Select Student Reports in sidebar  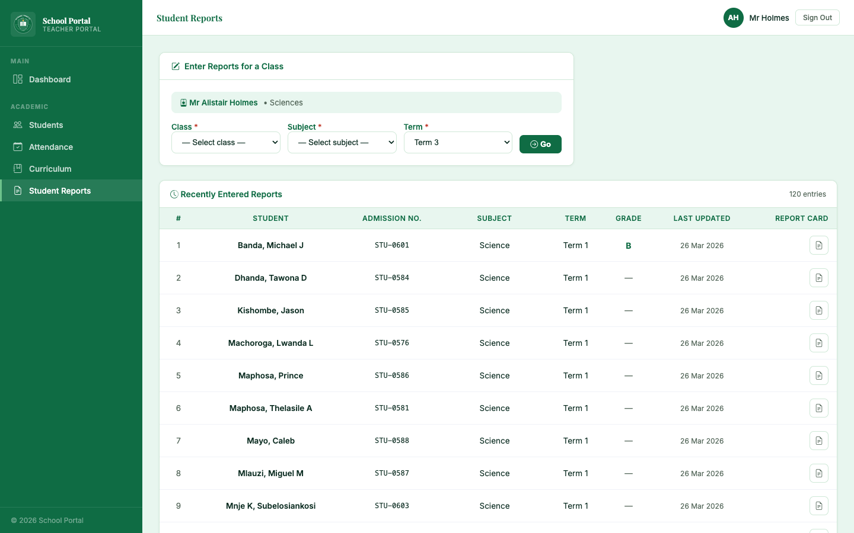(x=59, y=191)
